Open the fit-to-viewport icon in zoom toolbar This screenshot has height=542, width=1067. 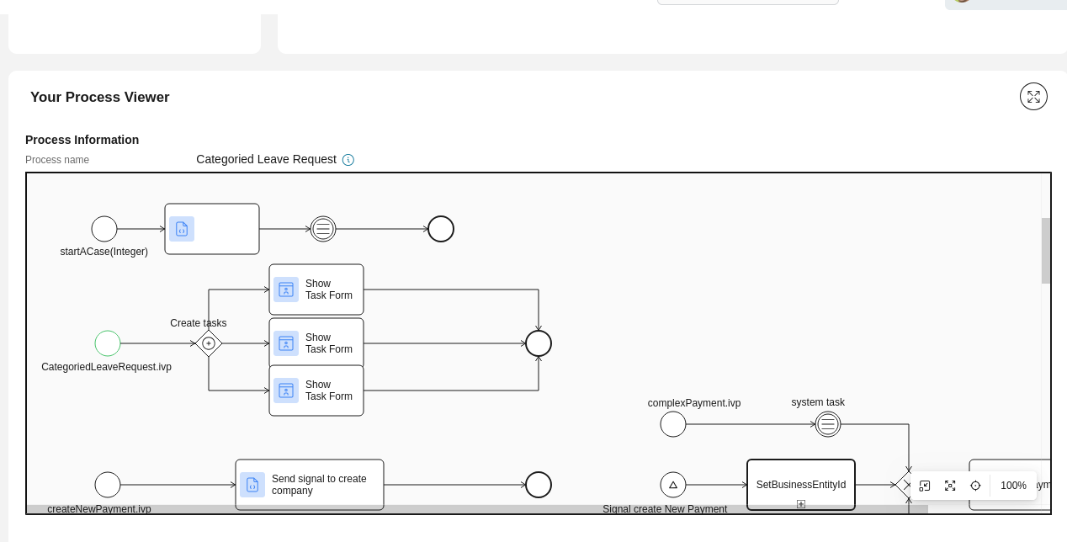point(925,486)
